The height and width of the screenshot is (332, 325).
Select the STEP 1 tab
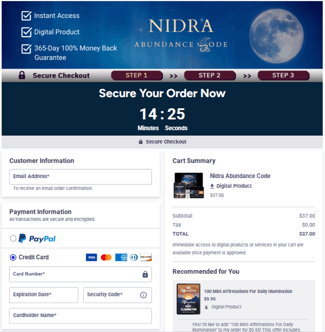pos(137,75)
